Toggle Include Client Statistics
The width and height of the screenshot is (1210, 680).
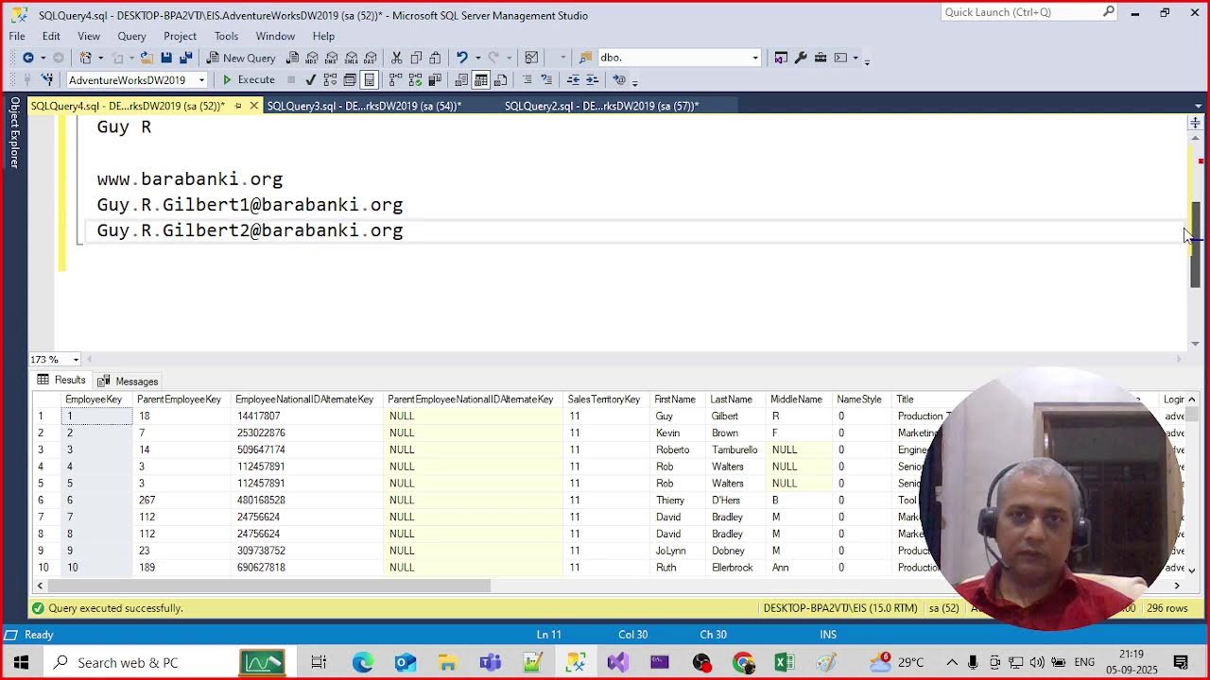(x=434, y=80)
